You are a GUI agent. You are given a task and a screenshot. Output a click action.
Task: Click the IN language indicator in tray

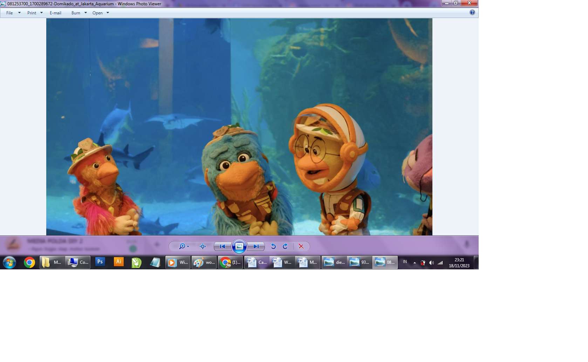[x=405, y=262]
